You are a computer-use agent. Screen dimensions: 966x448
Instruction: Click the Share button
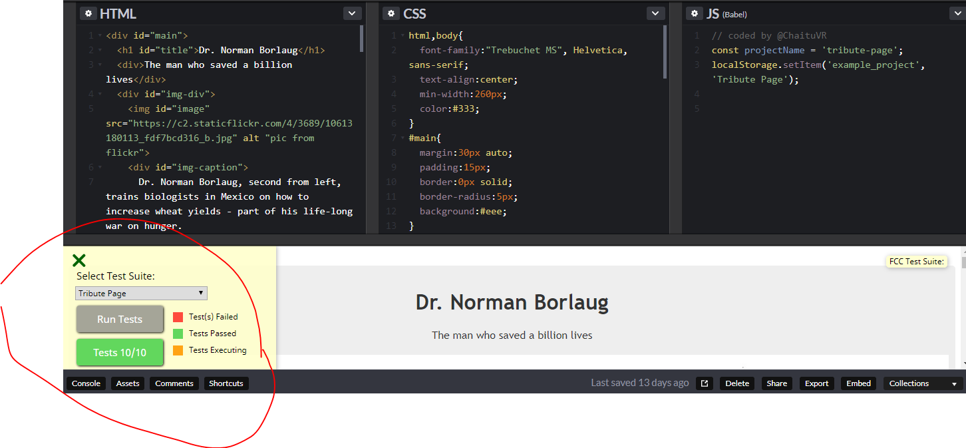point(776,383)
